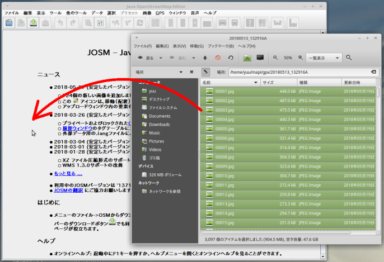Open JOSM window menu arrow in title bar
Viewport: 384px width, 262px height.
pyautogui.click(x=7, y=6)
